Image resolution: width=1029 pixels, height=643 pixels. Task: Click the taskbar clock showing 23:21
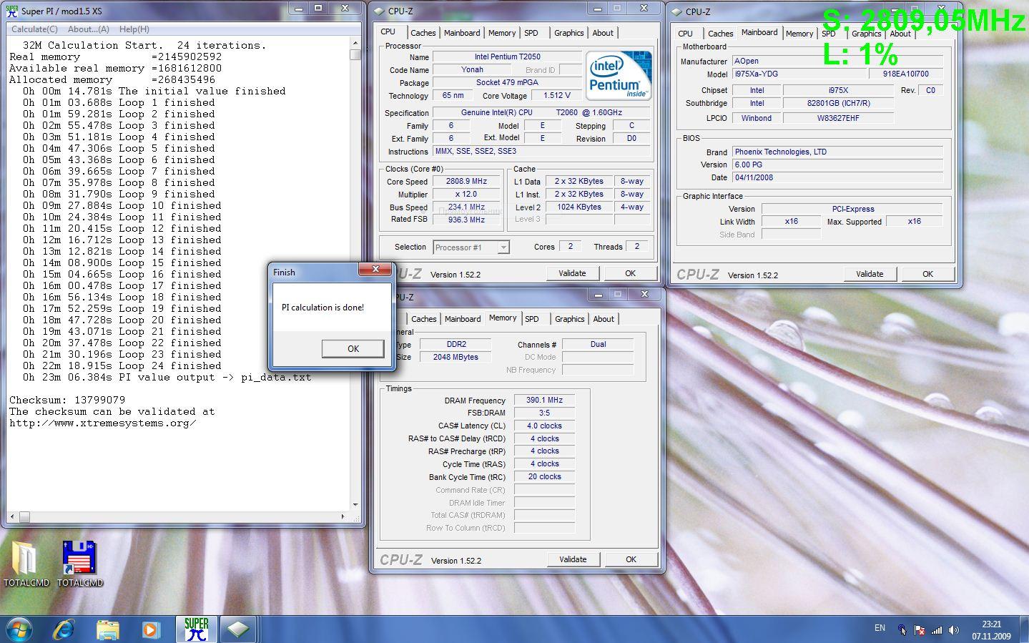(x=991, y=629)
